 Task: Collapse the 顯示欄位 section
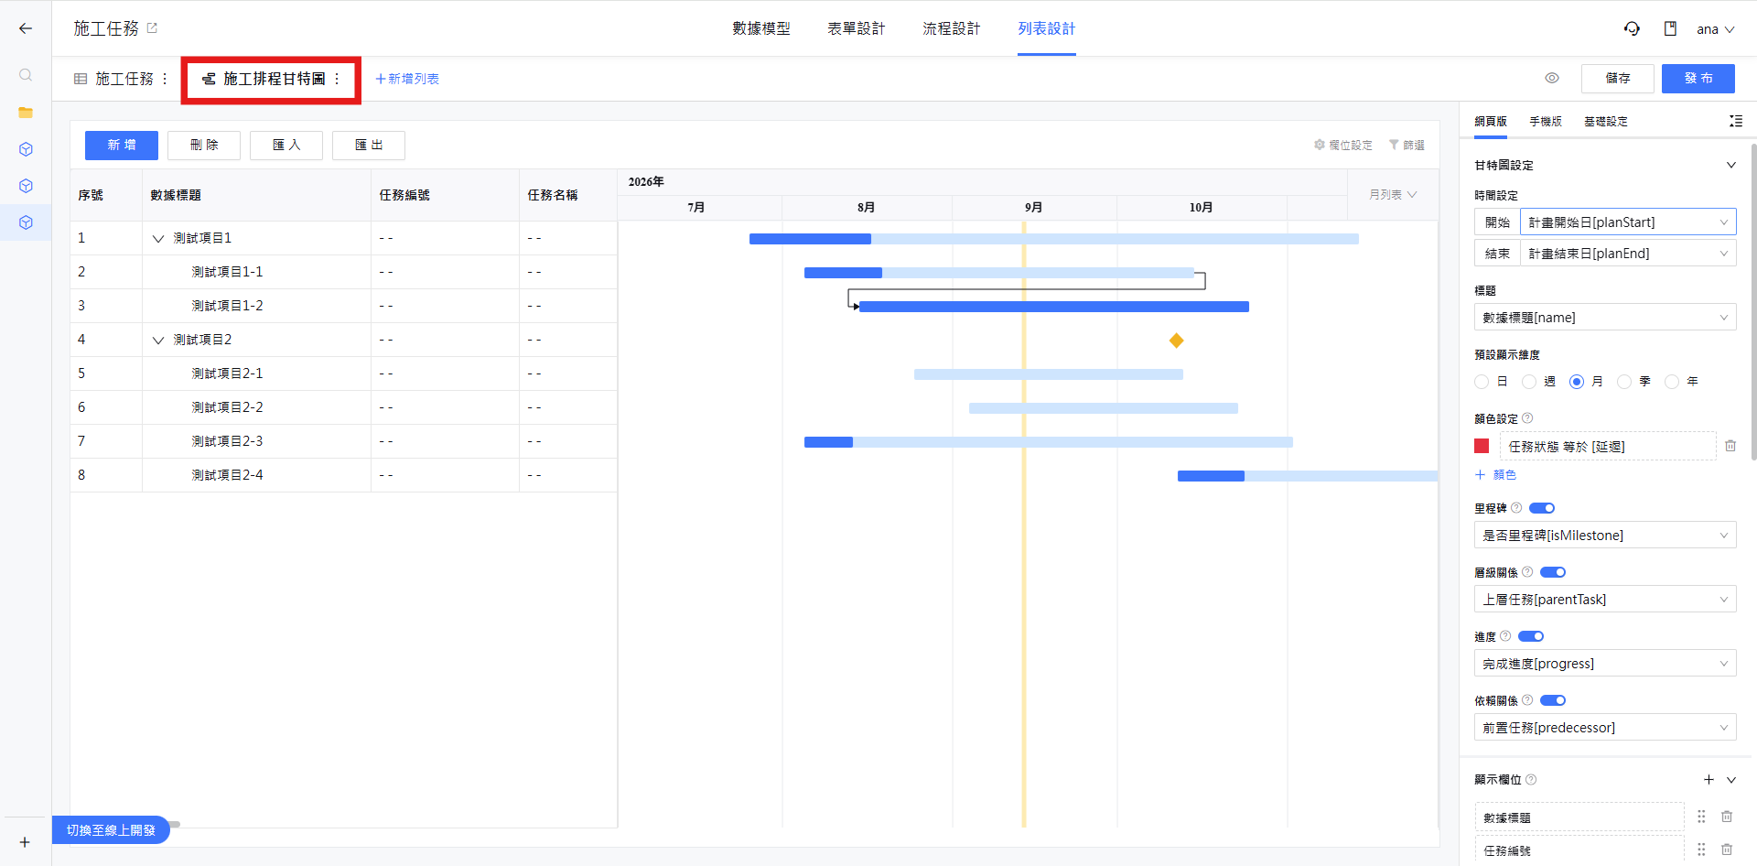coord(1731,779)
